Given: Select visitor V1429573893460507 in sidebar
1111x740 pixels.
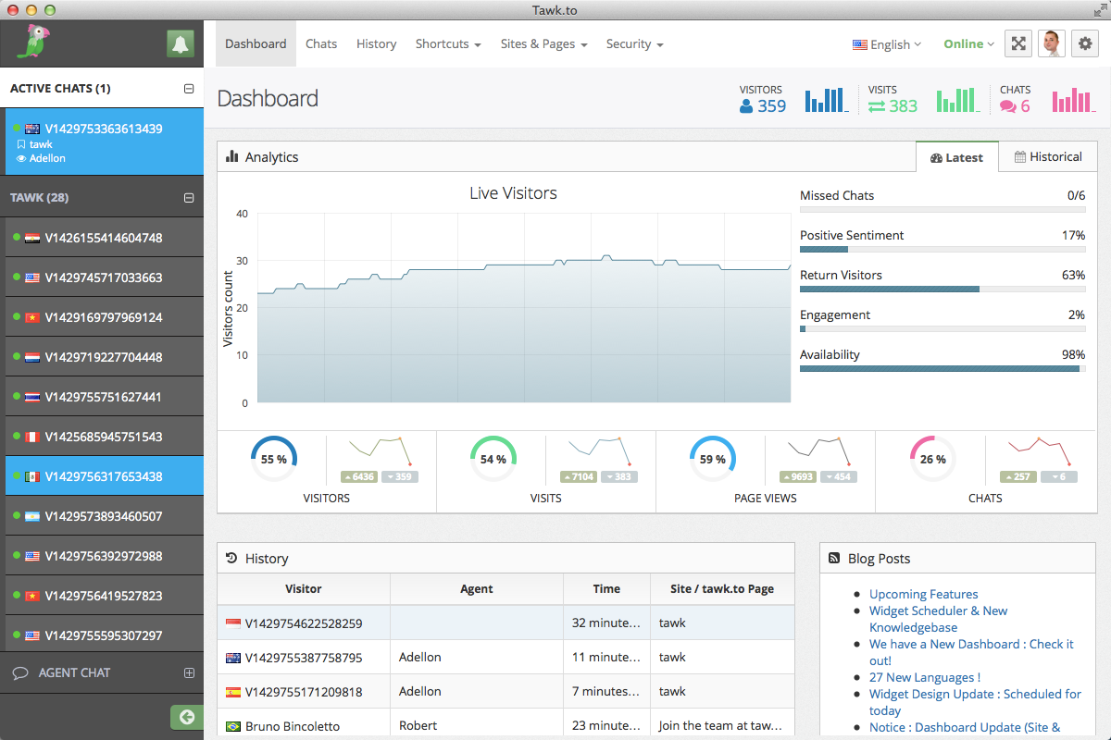Looking at the screenshot, I should click(104, 516).
